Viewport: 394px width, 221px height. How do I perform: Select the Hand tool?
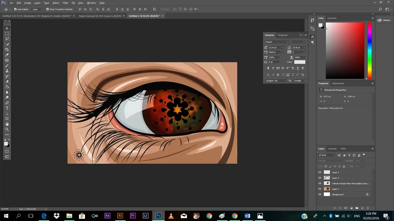[7, 124]
